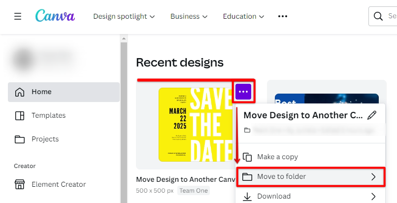Viewport: 397px width, 203px height.
Task: Open the purple three-dot design options button
Action: [244, 92]
